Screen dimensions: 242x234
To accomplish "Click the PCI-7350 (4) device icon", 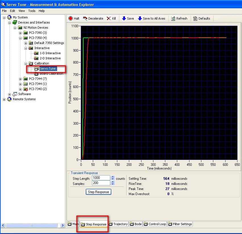I will pos(26,38).
